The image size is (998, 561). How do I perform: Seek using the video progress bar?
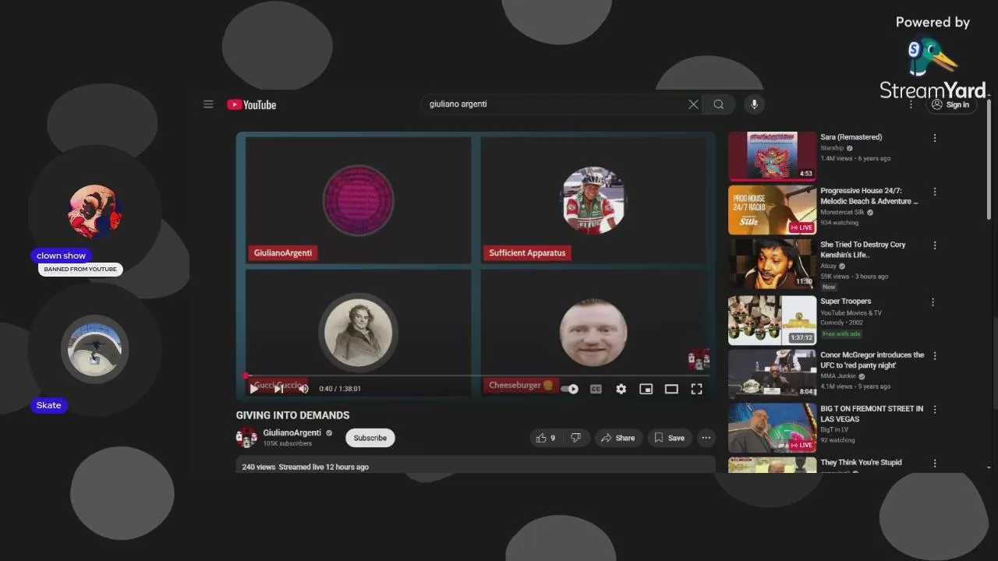[x=476, y=376]
